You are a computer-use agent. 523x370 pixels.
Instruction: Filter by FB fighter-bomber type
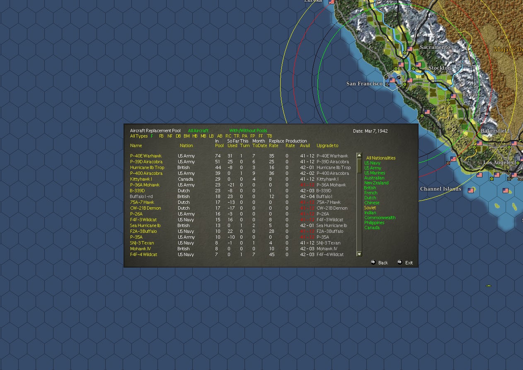(161, 136)
